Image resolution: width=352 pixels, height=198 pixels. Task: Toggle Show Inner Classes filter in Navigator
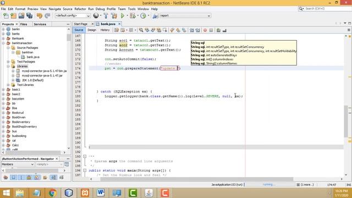tap(37, 178)
